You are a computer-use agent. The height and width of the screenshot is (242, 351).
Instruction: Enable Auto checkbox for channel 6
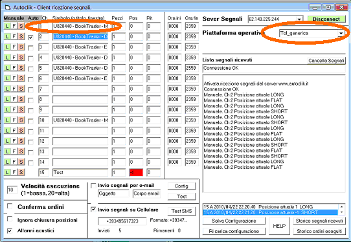(30, 80)
